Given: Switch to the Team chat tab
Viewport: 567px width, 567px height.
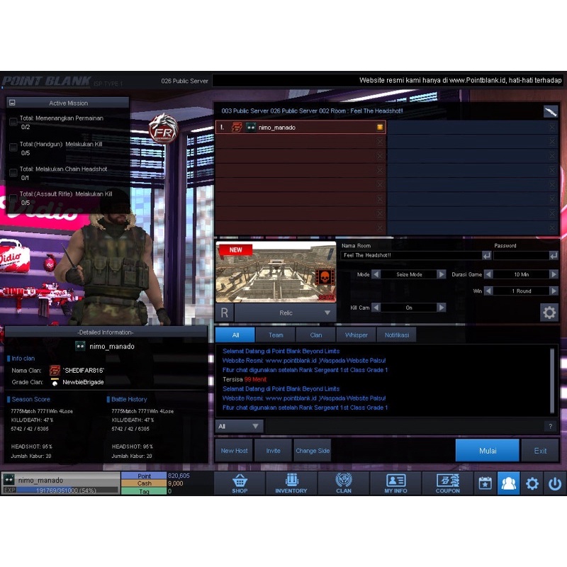Looking at the screenshot, I should point(276,335).
